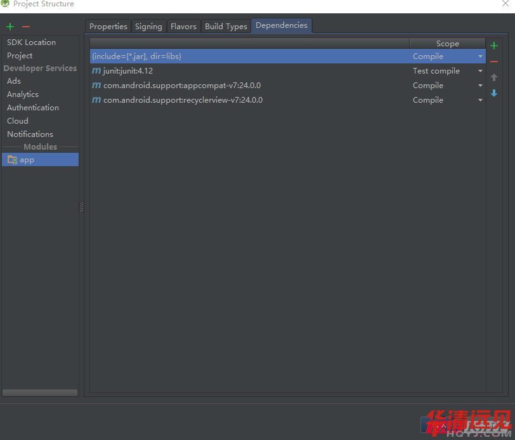Move dependency down with the blue arrow

point(494,93)
